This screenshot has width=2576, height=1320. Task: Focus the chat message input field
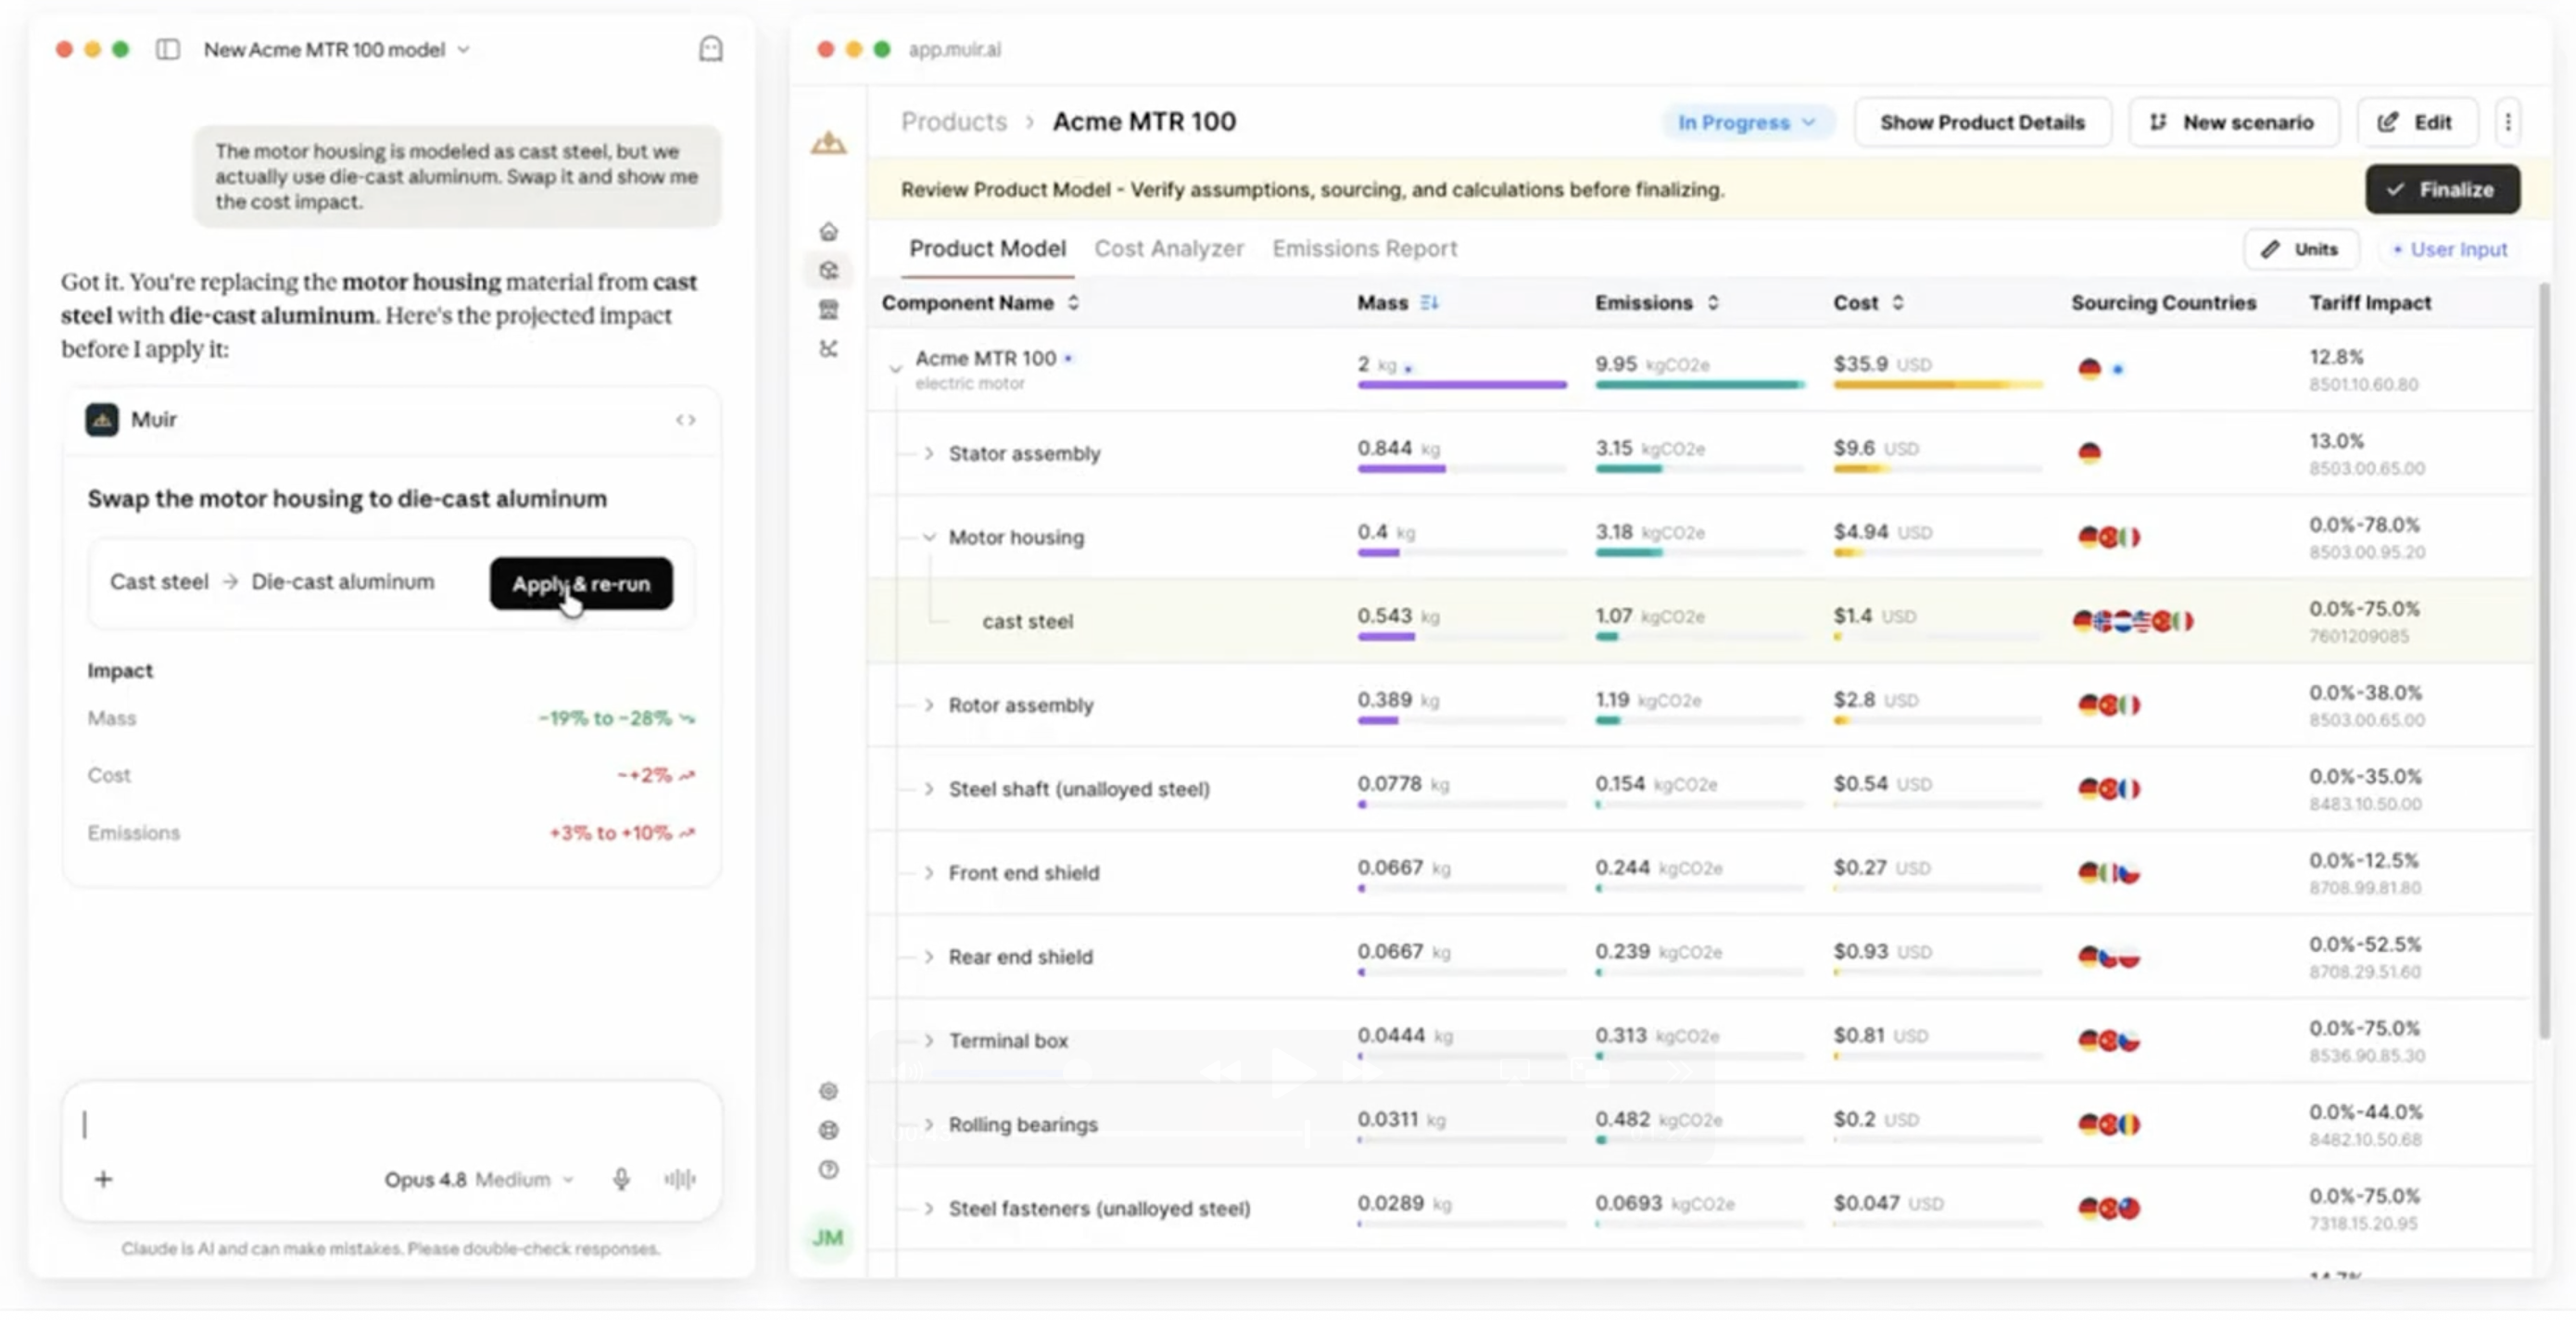pos(390,1125)
